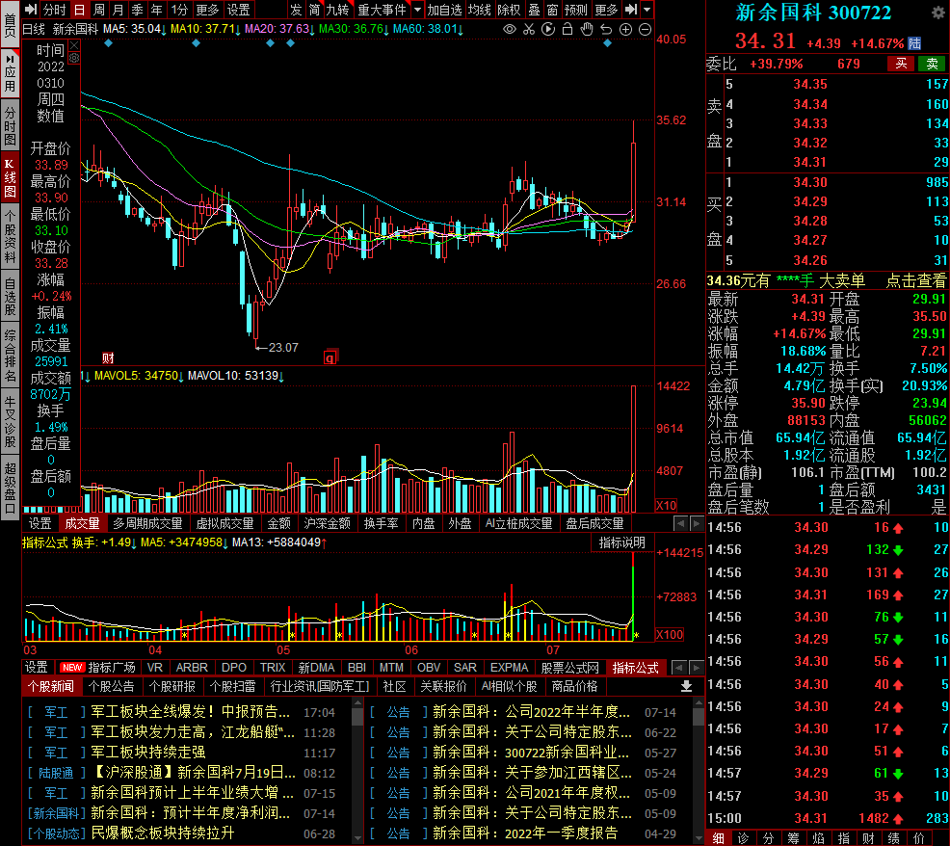Viewport: 950px width, 846px height.
Task: Toggle the 简 simplified view button
Action: click(314, 10)
